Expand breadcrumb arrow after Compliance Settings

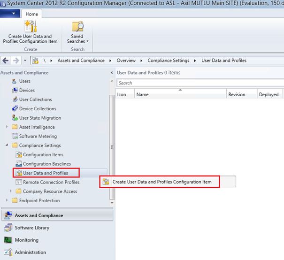pyautogui.click(x=195, y=61)
